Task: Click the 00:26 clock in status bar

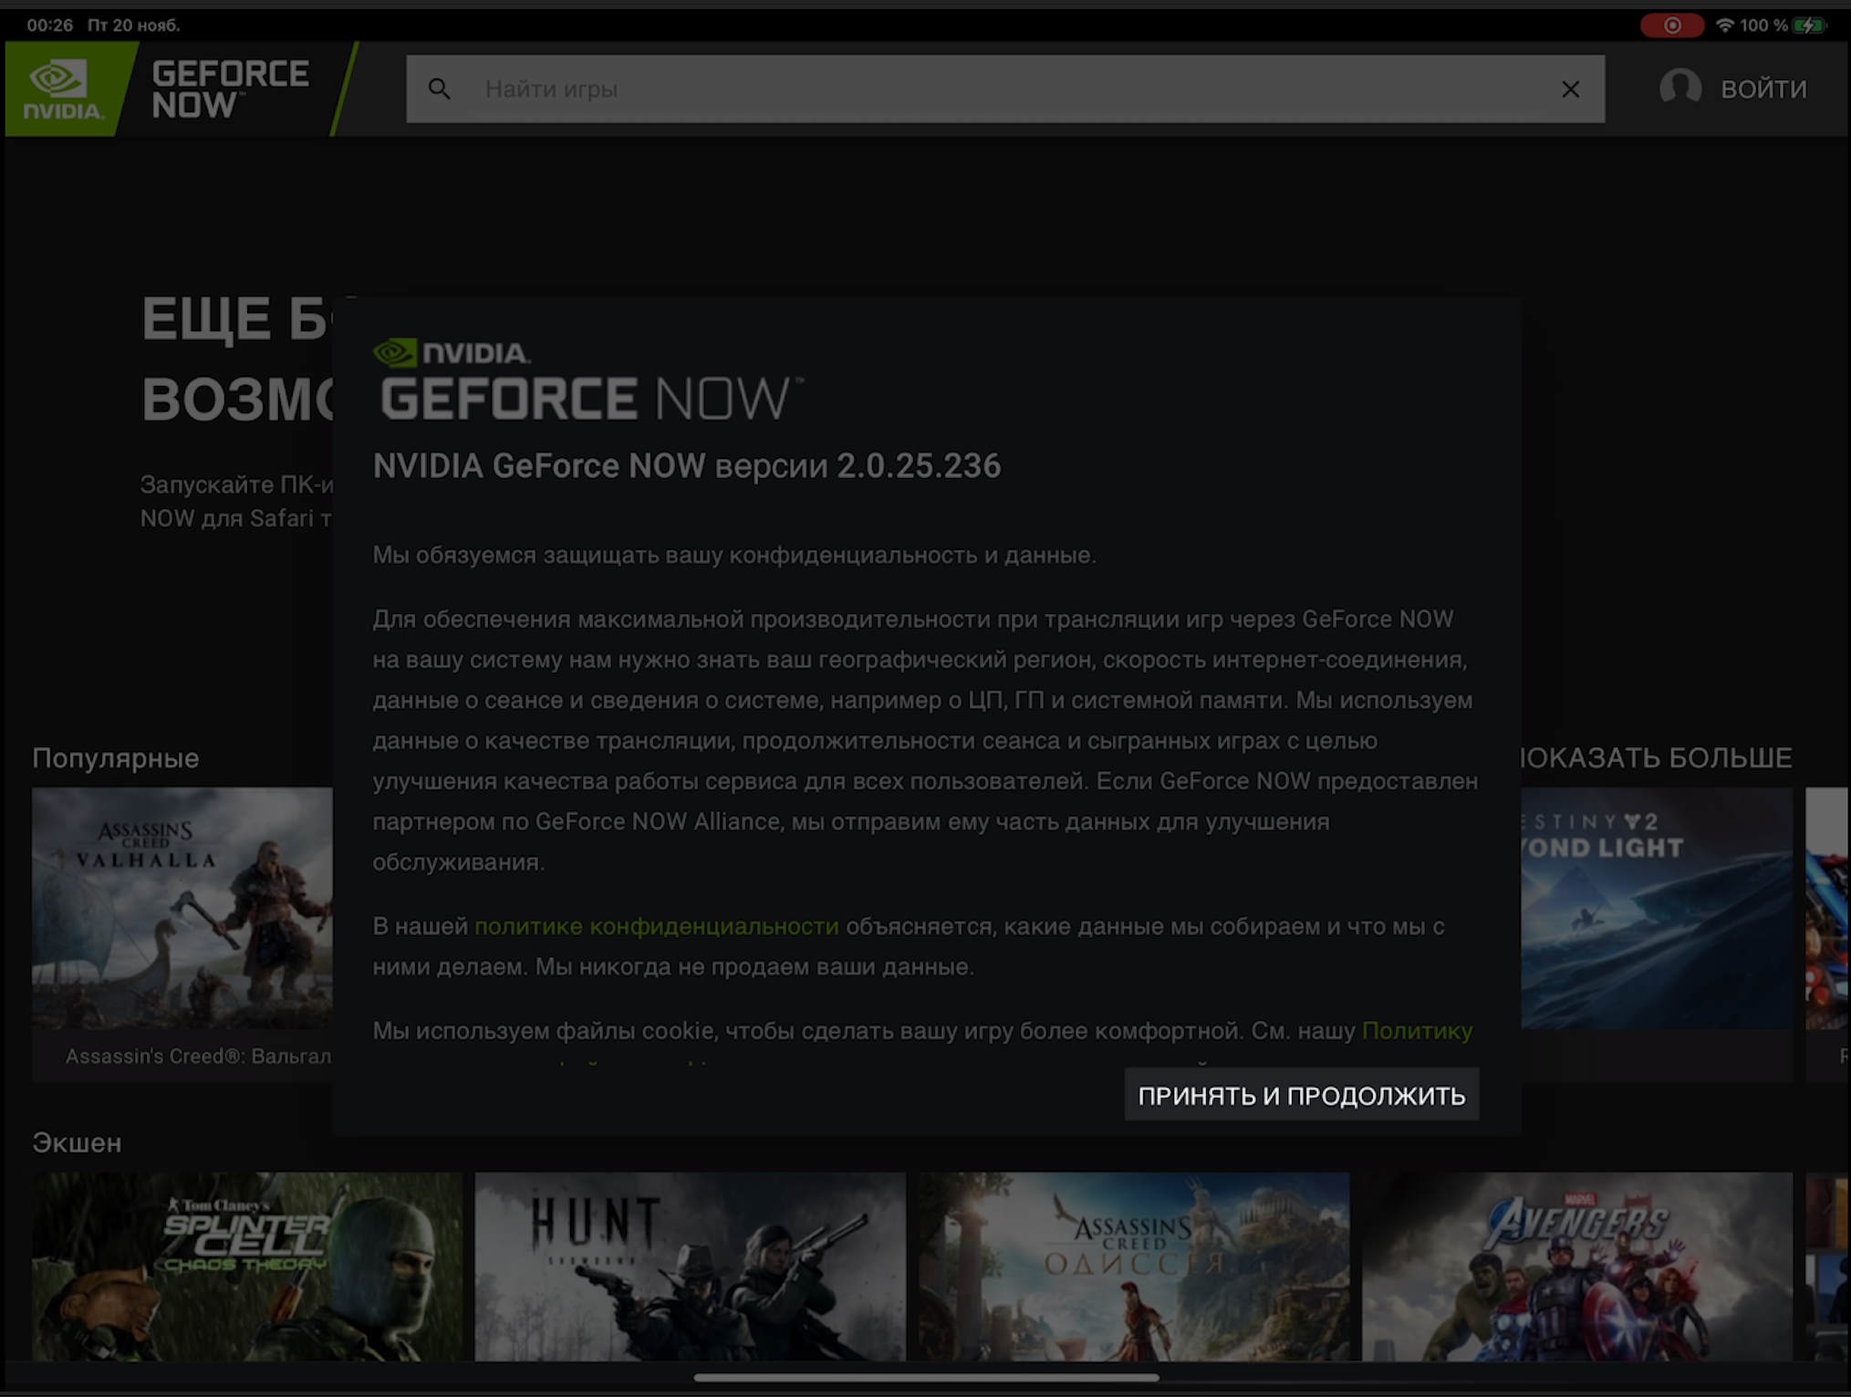Action: (50, 26)
